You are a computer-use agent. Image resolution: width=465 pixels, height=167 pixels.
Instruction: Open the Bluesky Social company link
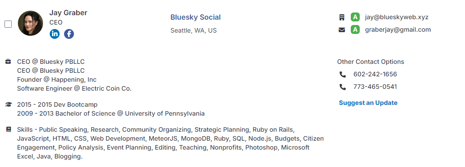tap(195, 17)
